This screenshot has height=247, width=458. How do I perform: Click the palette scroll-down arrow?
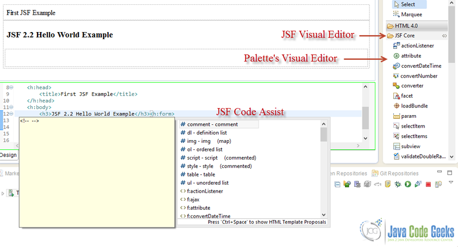tap(451, 157)
